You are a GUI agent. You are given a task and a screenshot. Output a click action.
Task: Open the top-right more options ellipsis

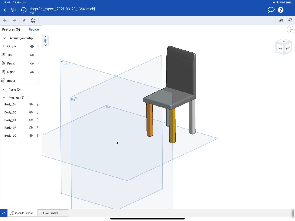tap(290, 10)
